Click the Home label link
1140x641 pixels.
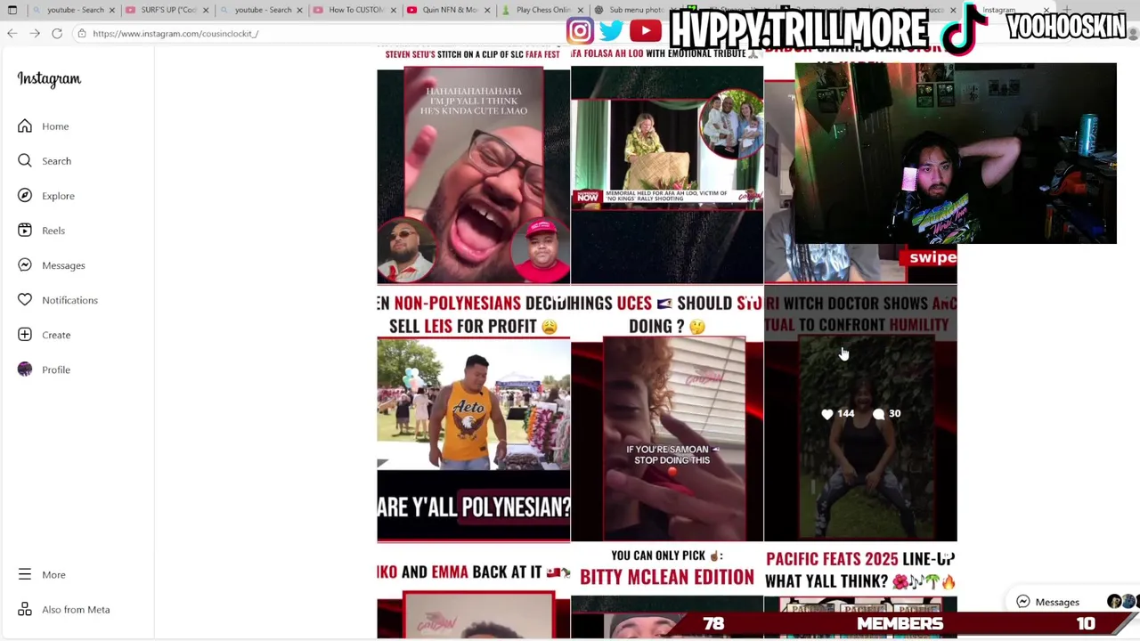pos(55,126)
